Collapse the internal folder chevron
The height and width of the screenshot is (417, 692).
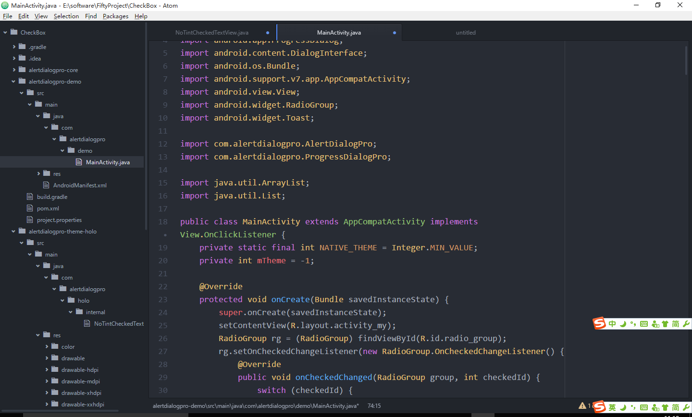[x=71, y=312]
